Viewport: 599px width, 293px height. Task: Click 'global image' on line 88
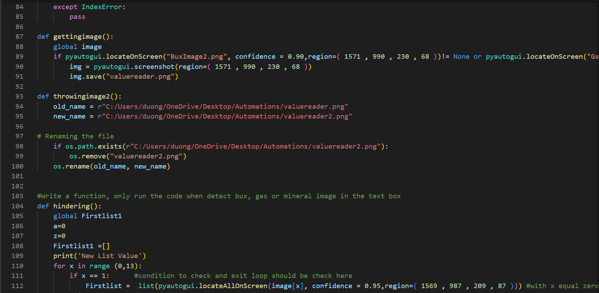(x=77, y=47)
